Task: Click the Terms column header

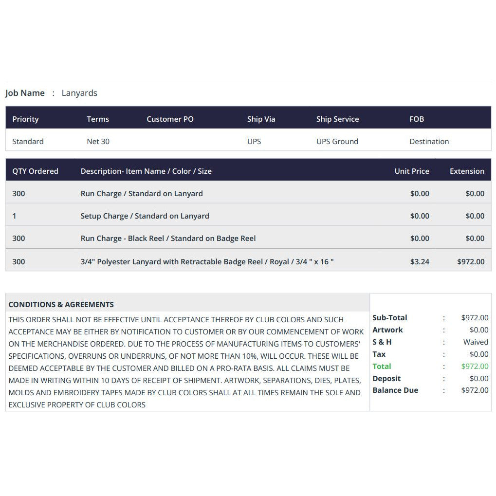Action: pyautogui.click(x=98, y=119)
